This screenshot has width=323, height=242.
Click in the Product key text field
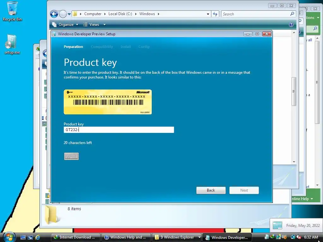tap(119, 130)
